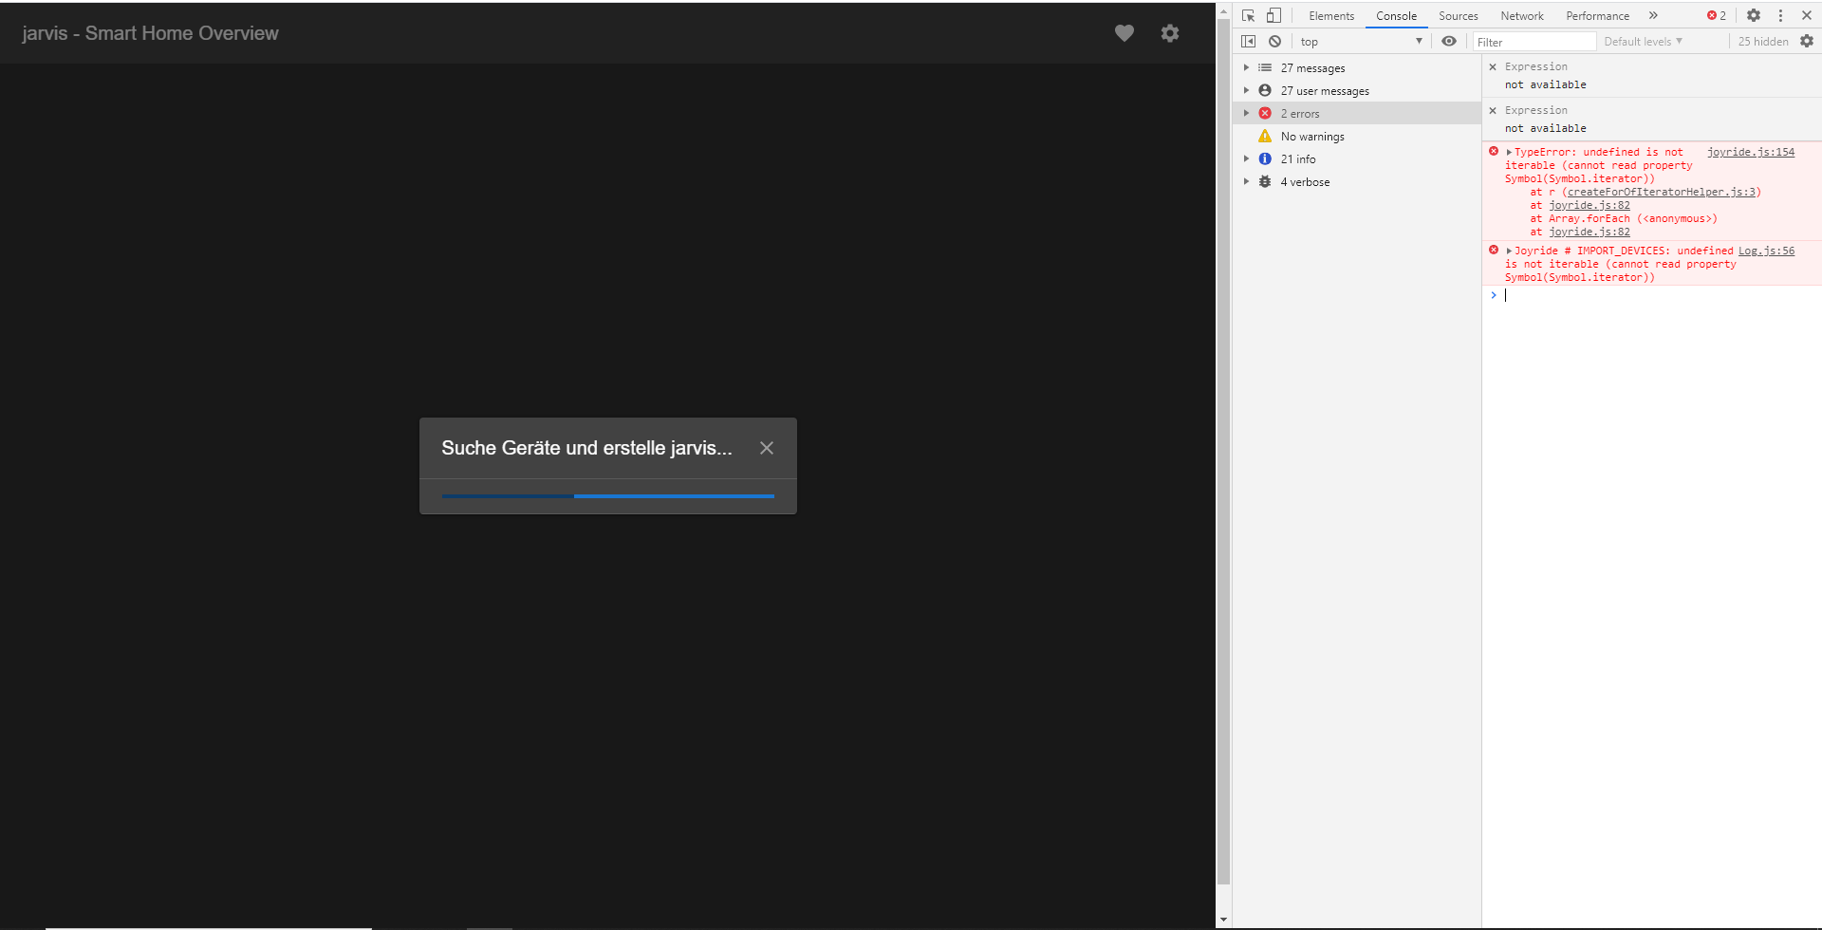Click the scrollbar up arrow
Viewport: 1822px width, 930px height.
pos(1223,12)
